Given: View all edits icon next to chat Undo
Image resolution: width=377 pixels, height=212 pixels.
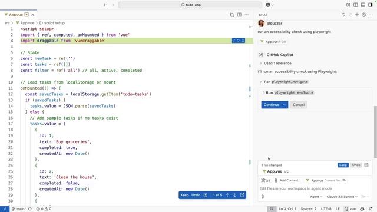Looking at the screenshot, I should 366,165.
